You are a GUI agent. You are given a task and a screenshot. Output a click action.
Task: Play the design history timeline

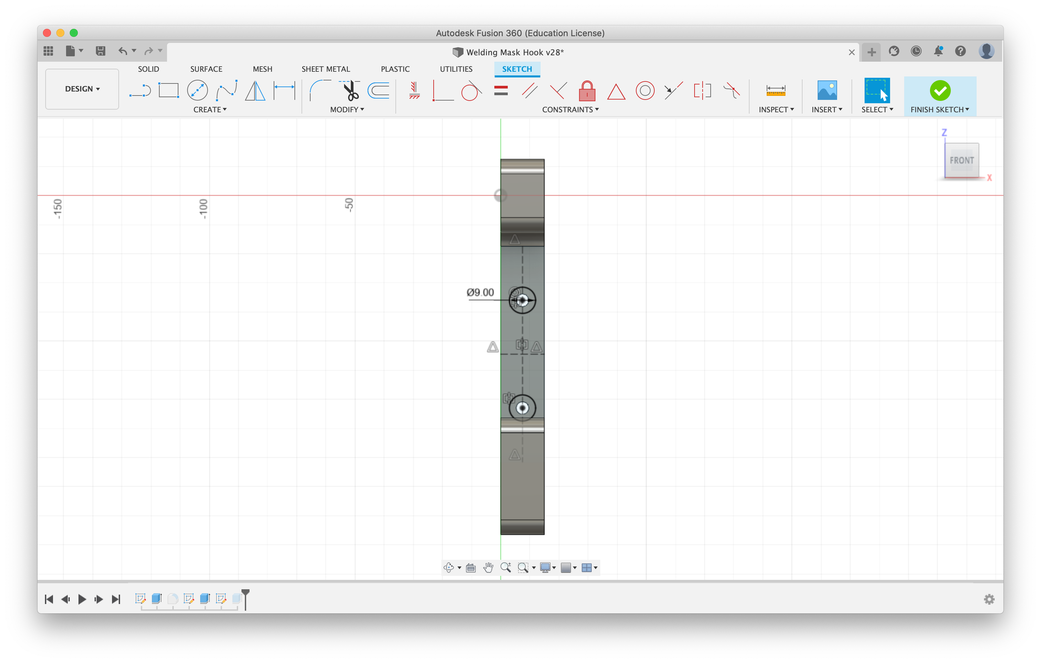tap(82, 599)
